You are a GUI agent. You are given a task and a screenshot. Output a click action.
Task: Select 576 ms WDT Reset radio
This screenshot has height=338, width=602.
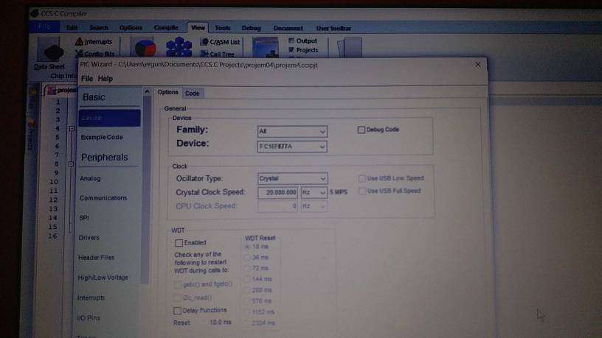248,301
